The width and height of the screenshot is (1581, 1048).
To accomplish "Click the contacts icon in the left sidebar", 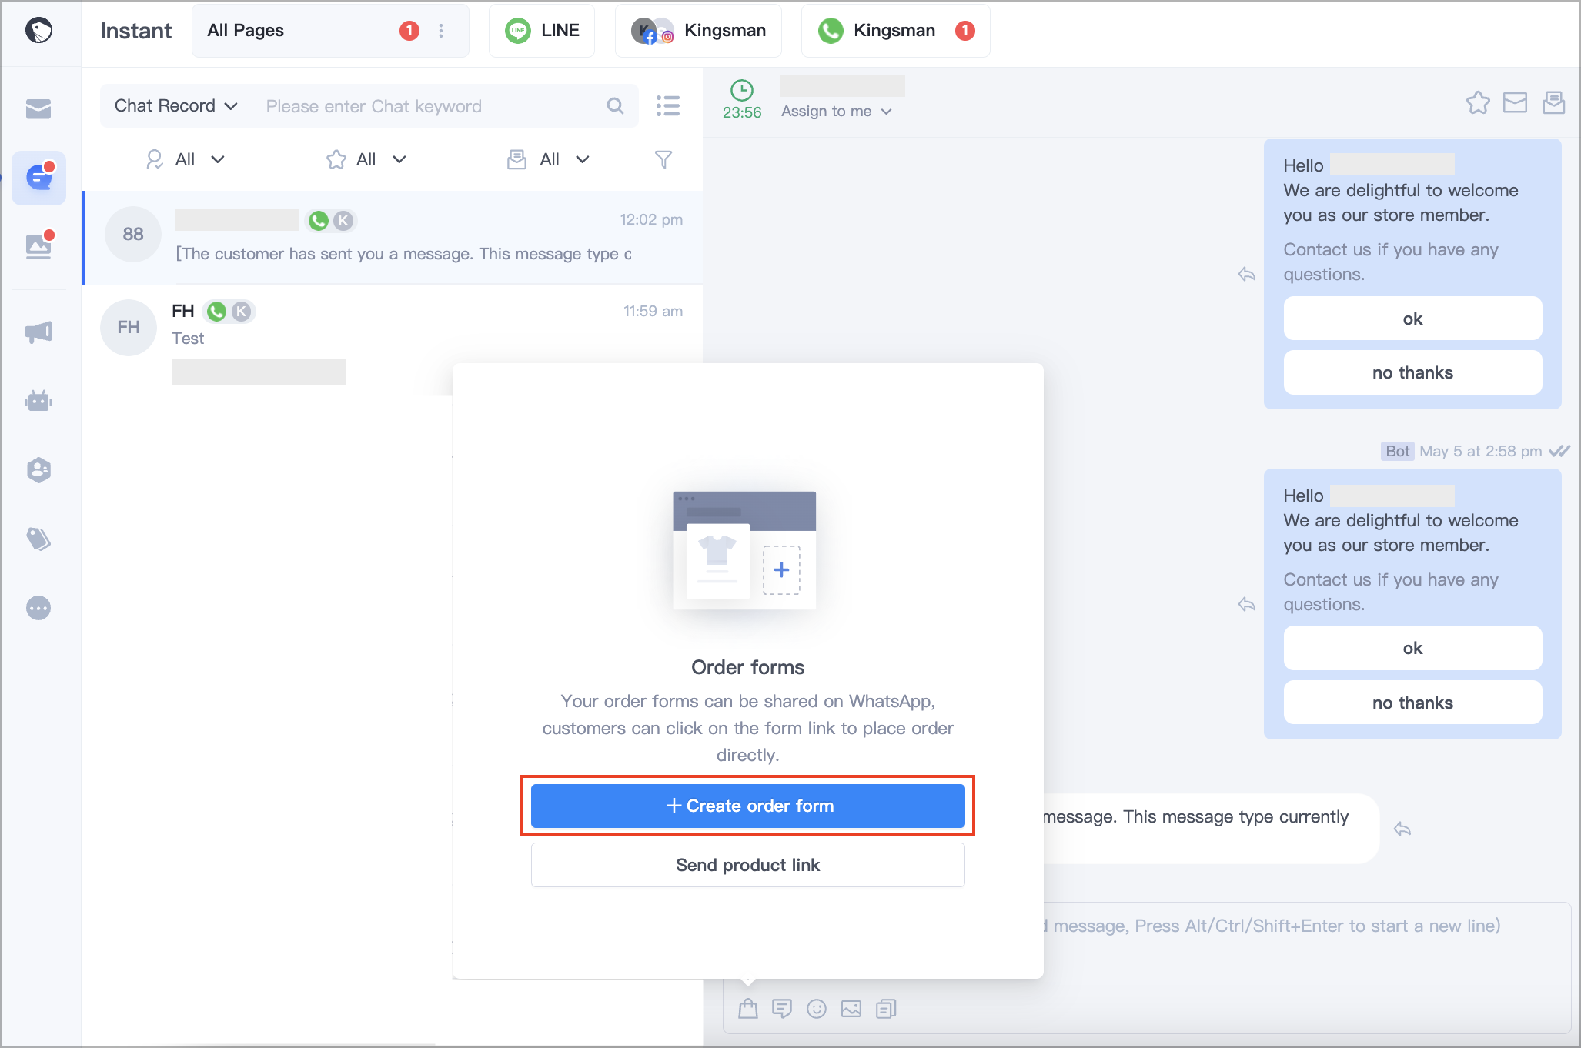I will click(x=38, y=469).
